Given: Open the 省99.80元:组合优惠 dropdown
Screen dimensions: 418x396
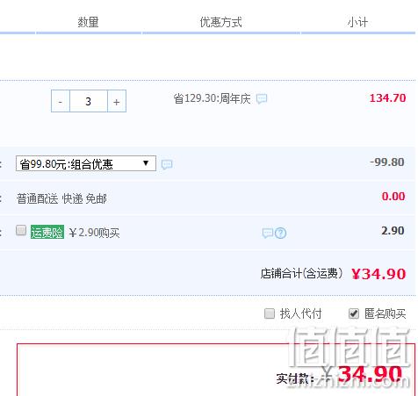Looking at the screenshot, I should 86,163.
